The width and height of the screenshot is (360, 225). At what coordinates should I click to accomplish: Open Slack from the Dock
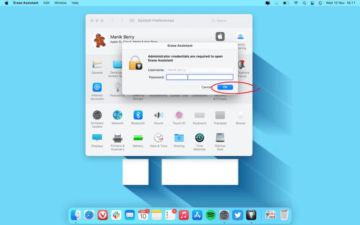pyautogui.click(x=116, y=215)
